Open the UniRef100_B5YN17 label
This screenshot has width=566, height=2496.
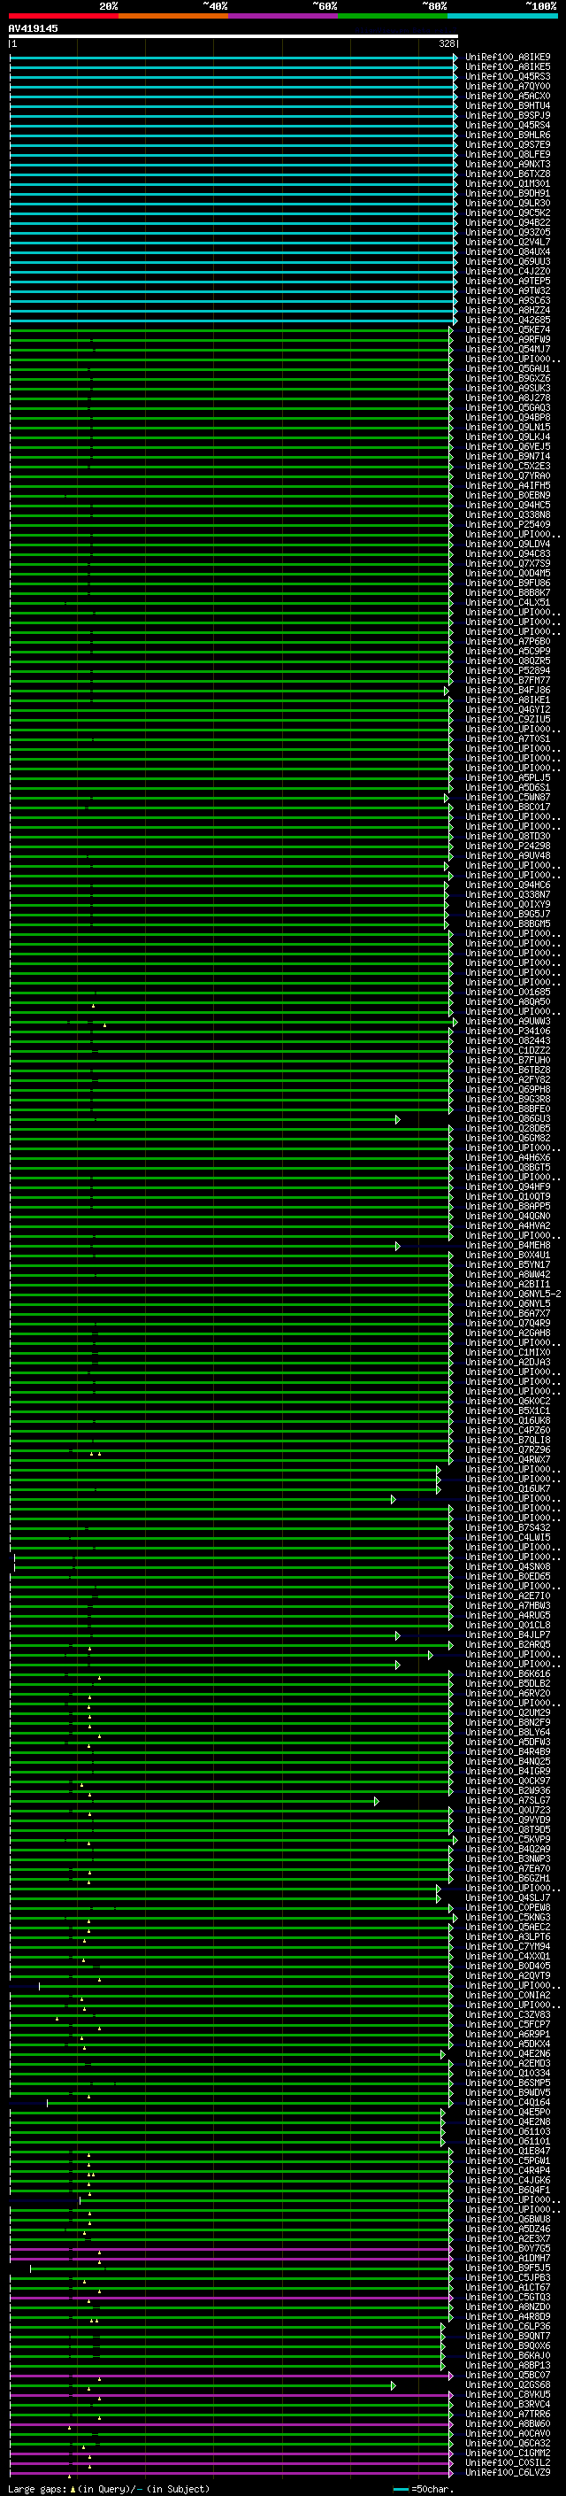(x=508, y=1265)
